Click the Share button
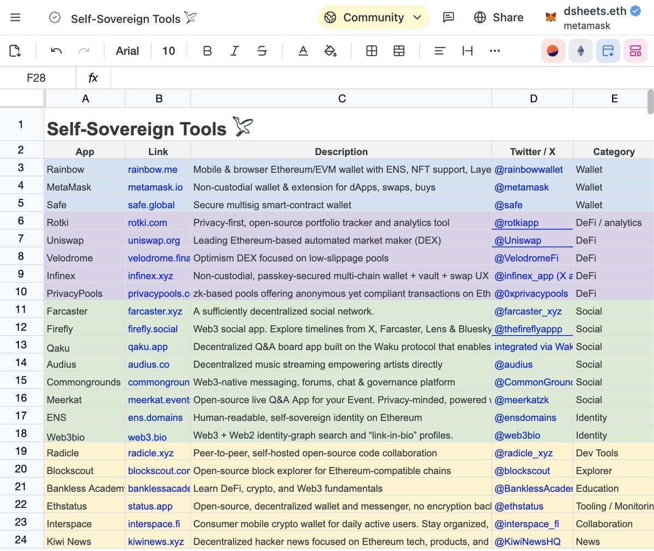The image size is (654, 551). [x=498, y=17]
